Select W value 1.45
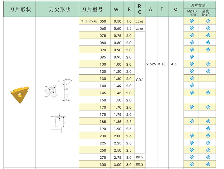This screenshot has height=169, width=224. (118, 93)
